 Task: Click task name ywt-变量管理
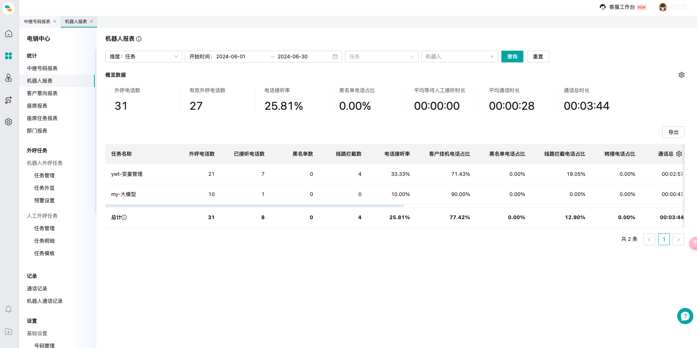[x=127, y=174]
